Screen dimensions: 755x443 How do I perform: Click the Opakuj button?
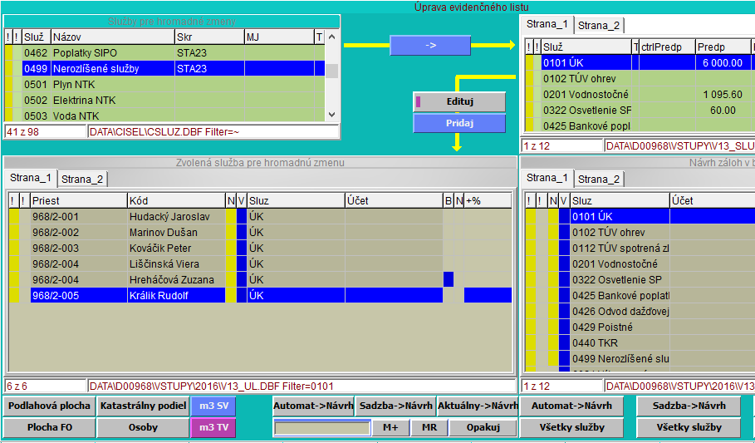click(483, 427)
